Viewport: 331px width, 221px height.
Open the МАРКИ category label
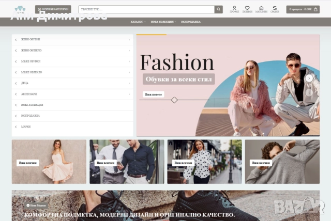click(x=26, y=127)
